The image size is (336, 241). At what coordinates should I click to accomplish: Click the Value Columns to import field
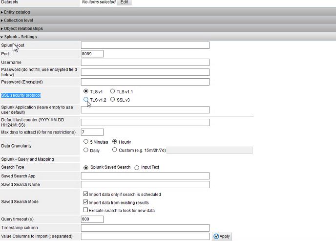(145, 236)
